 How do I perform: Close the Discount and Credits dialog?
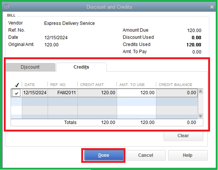click(x=212, y=7)
